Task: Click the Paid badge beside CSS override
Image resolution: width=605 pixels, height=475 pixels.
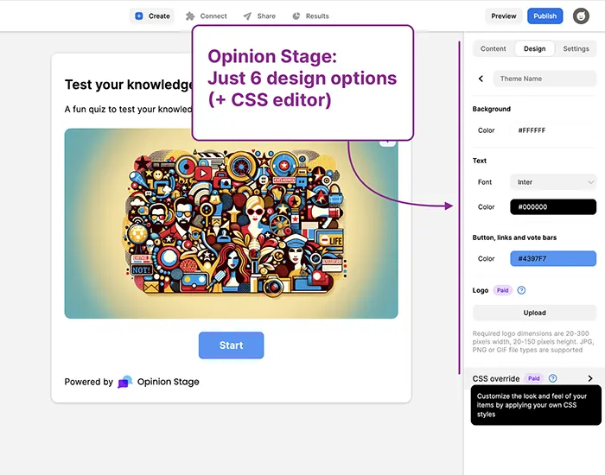Action: 533,378
